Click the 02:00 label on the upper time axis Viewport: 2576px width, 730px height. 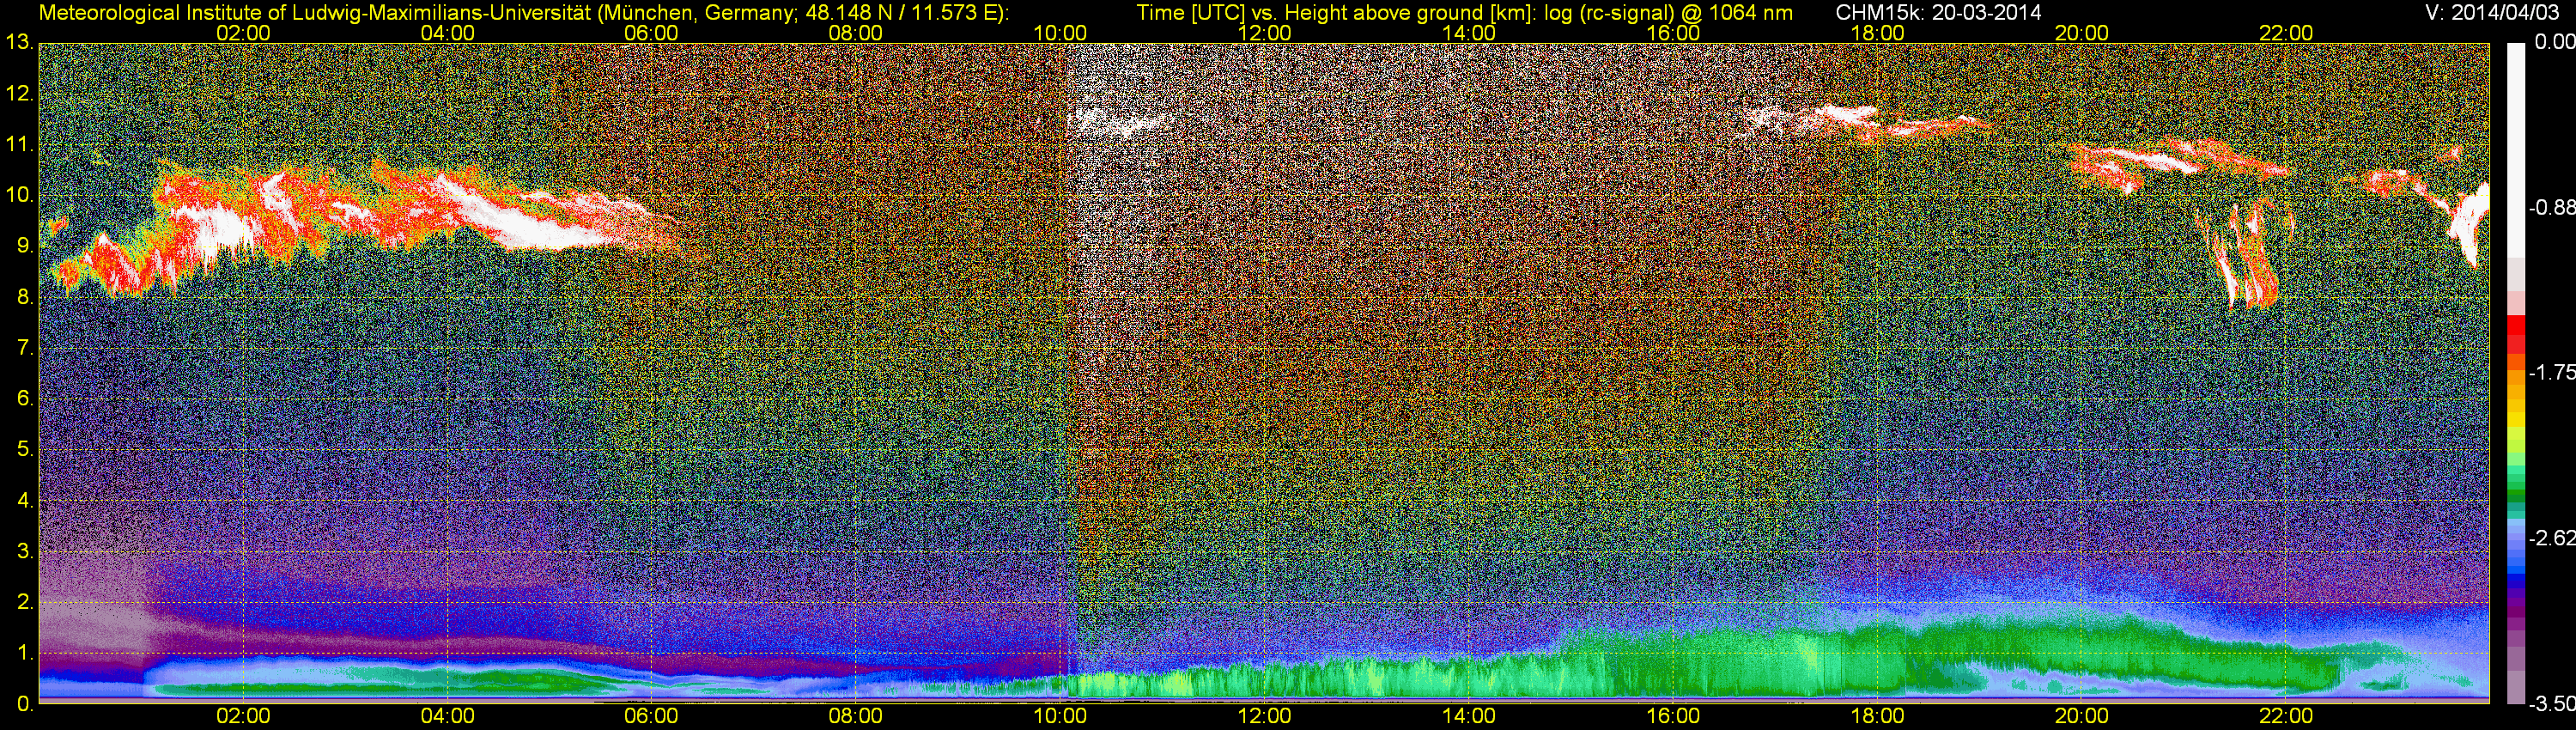click(243, 33)
